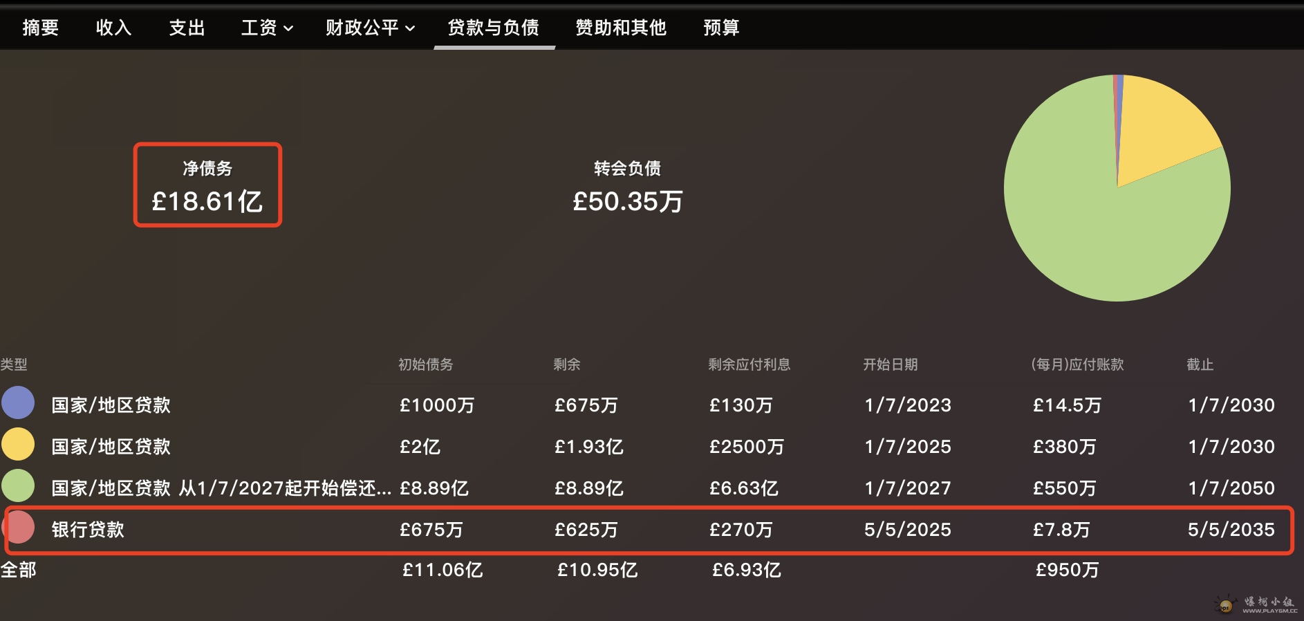Sort by 初始债务 column header
Screen dimensions: 1304x621
pos(425,364)
